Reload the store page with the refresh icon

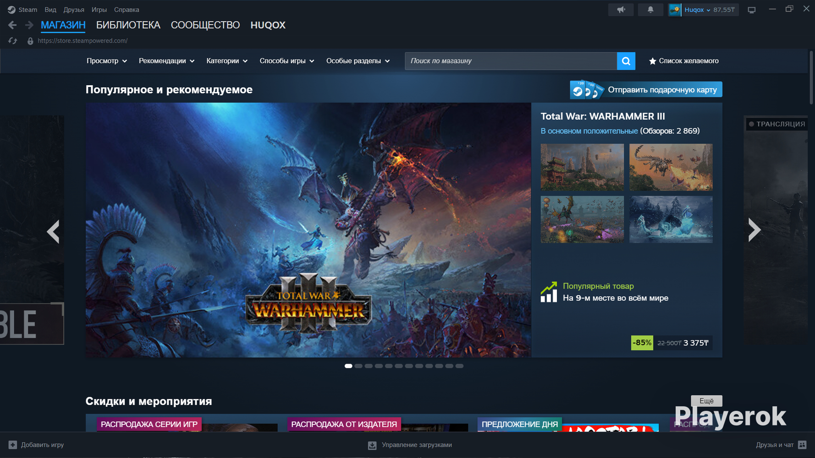click(13, 41)
